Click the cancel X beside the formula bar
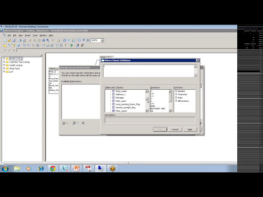The image size is (263, 197). (5, 50)
